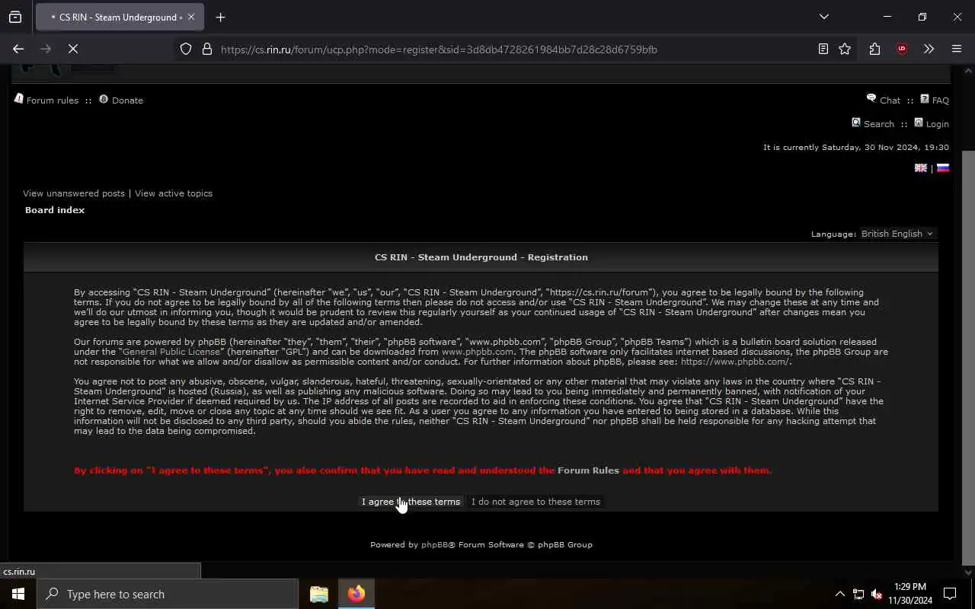Open Forum Rules link in red notice
Viewport: 975px width, 609px height.
click(x=588, y=470)
